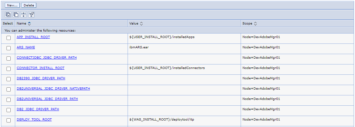Image resolution: width=355 pixels, height=127 pixels.
Task: Toggle the DB2390_JDBC_DRIVER_PATH checkbox
Action: point(8,79)
